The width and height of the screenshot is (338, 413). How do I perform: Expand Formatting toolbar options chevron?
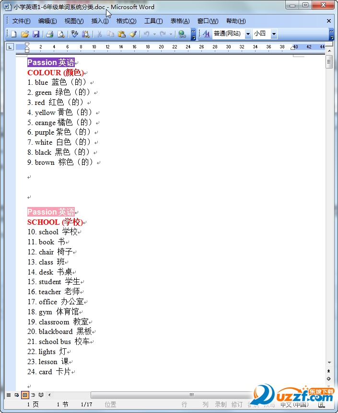click(331, 34)
